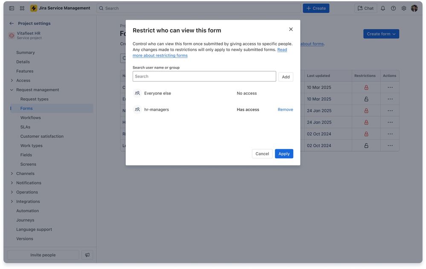
Task: Open the about forms link
Action: [312, 44]
